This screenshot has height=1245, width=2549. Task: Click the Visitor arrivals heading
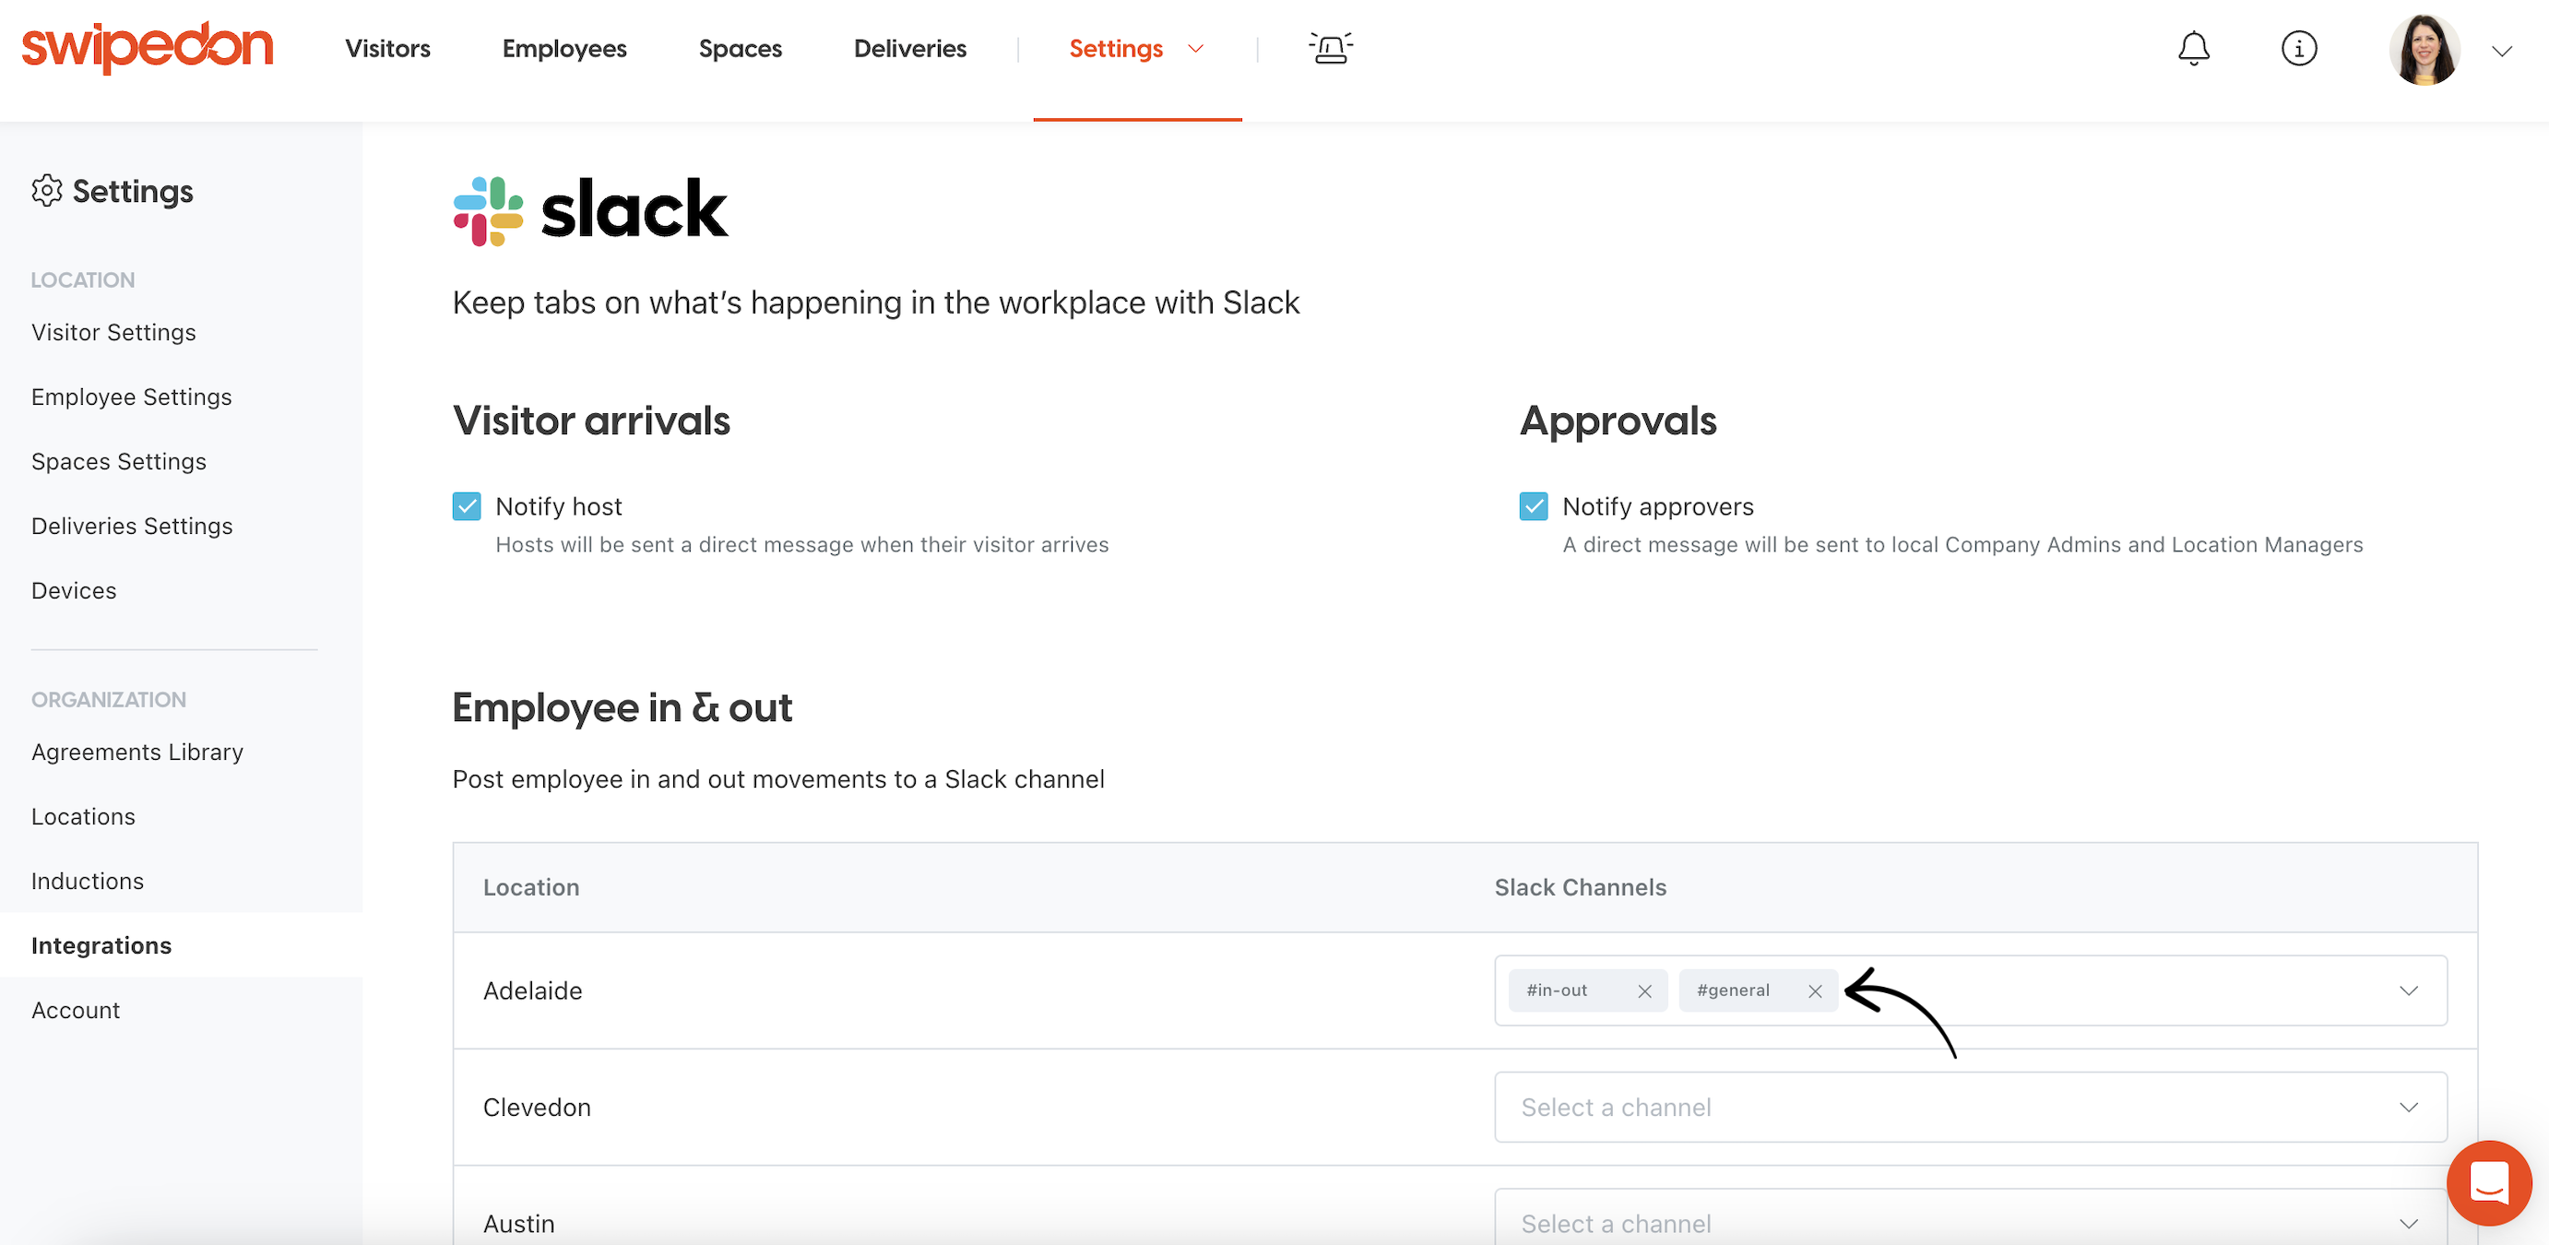tap(592, 421)
